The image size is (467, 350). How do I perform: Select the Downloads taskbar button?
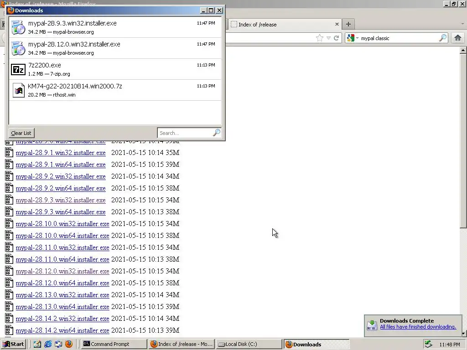pos(317,344)
